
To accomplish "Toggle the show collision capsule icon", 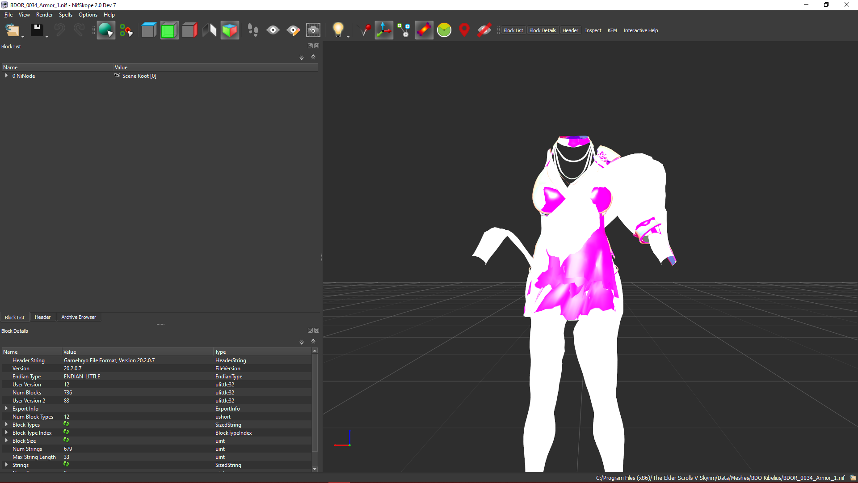I will [424, 30].
